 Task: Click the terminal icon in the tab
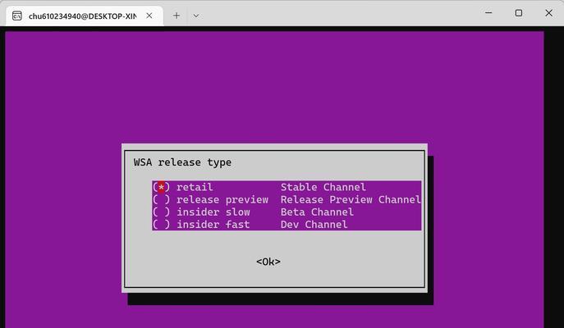[x=17, y=16]
